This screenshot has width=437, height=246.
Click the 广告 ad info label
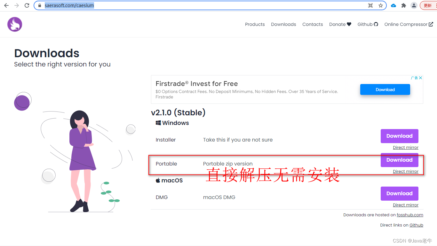[414, 78]
